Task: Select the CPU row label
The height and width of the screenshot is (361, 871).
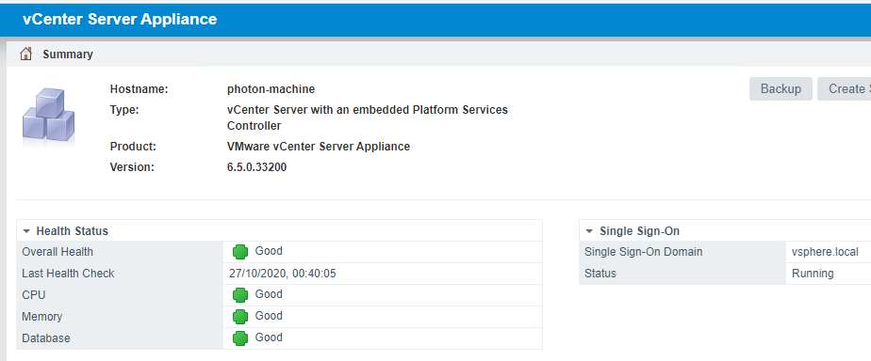Action: coord(33,295)
